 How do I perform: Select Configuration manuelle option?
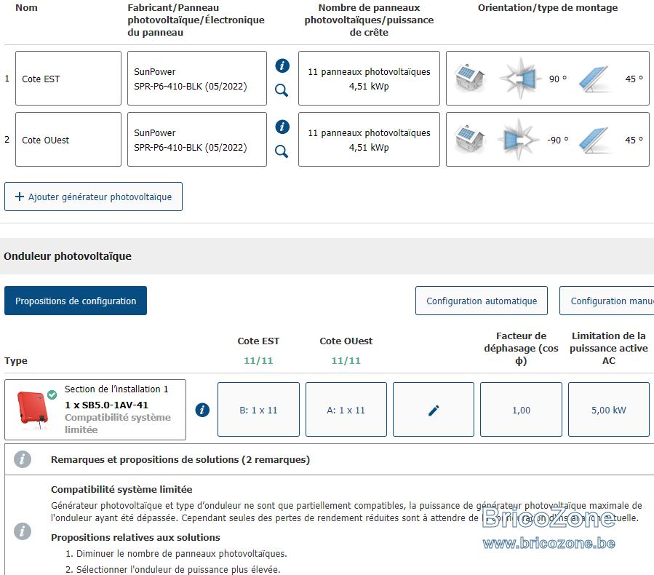[x=607, y=301]
